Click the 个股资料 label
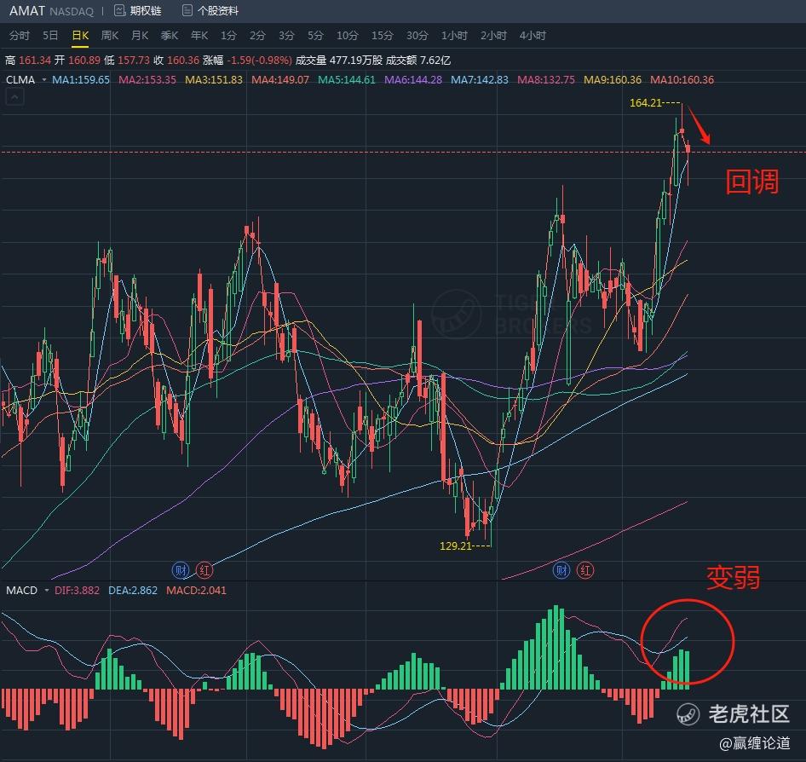806x762 pixels. 218,11
